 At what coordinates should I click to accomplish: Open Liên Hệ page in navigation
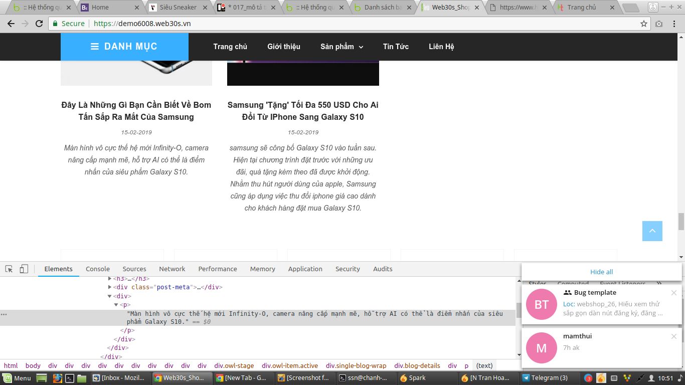coord(441,47)
